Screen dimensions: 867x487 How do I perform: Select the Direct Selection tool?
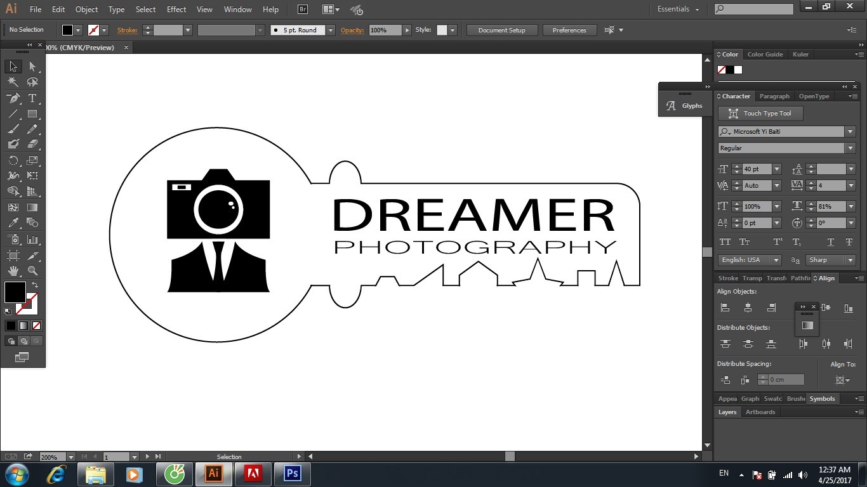click(x=32, y=67)
